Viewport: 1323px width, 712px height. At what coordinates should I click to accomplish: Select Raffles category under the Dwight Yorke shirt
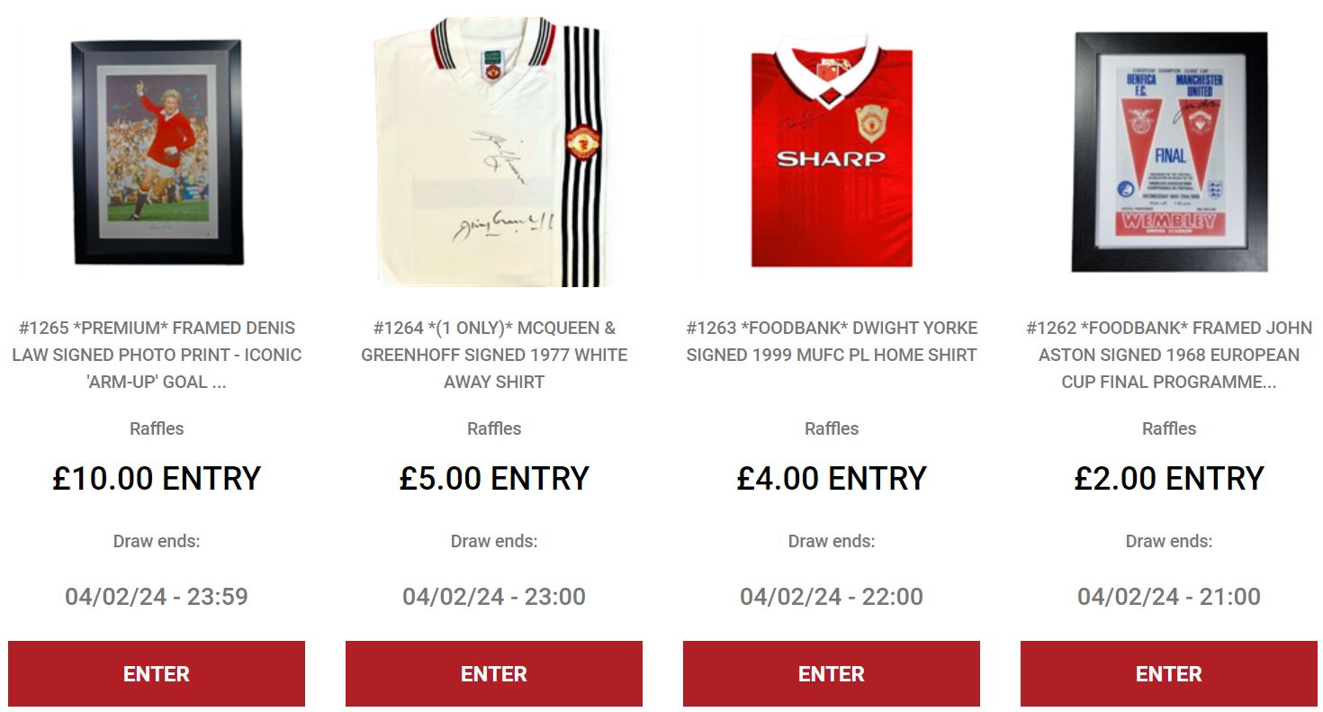(832, 428)
